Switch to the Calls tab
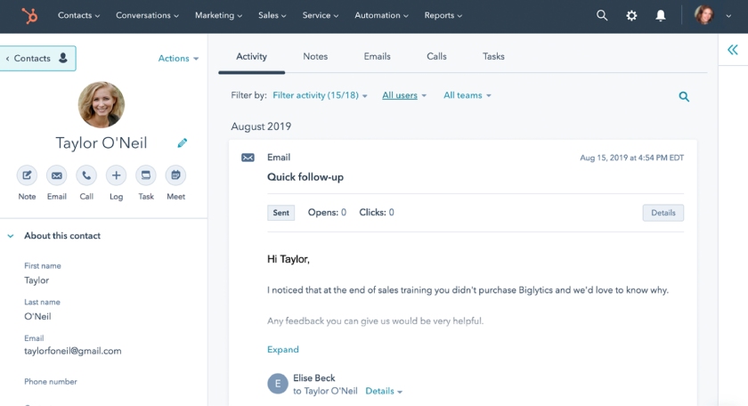 tap(436, 56)
